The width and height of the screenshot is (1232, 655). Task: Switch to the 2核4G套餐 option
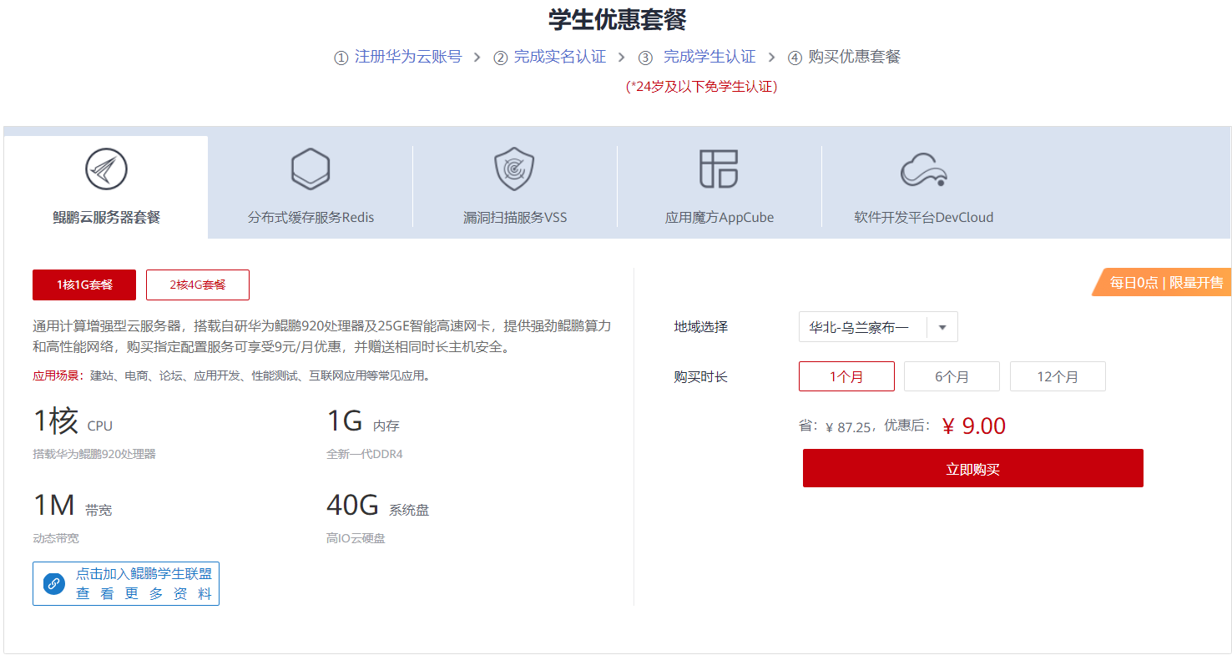(x=199, y=285)
